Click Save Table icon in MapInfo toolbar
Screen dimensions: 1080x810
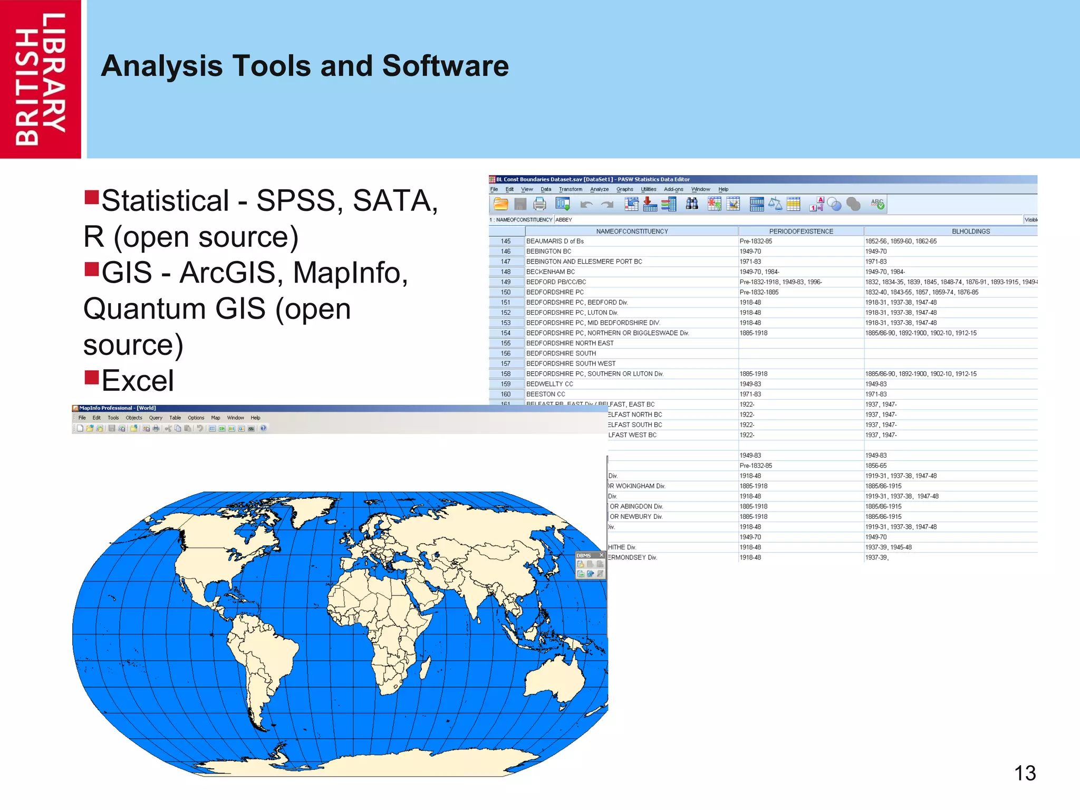click(112, 428)
